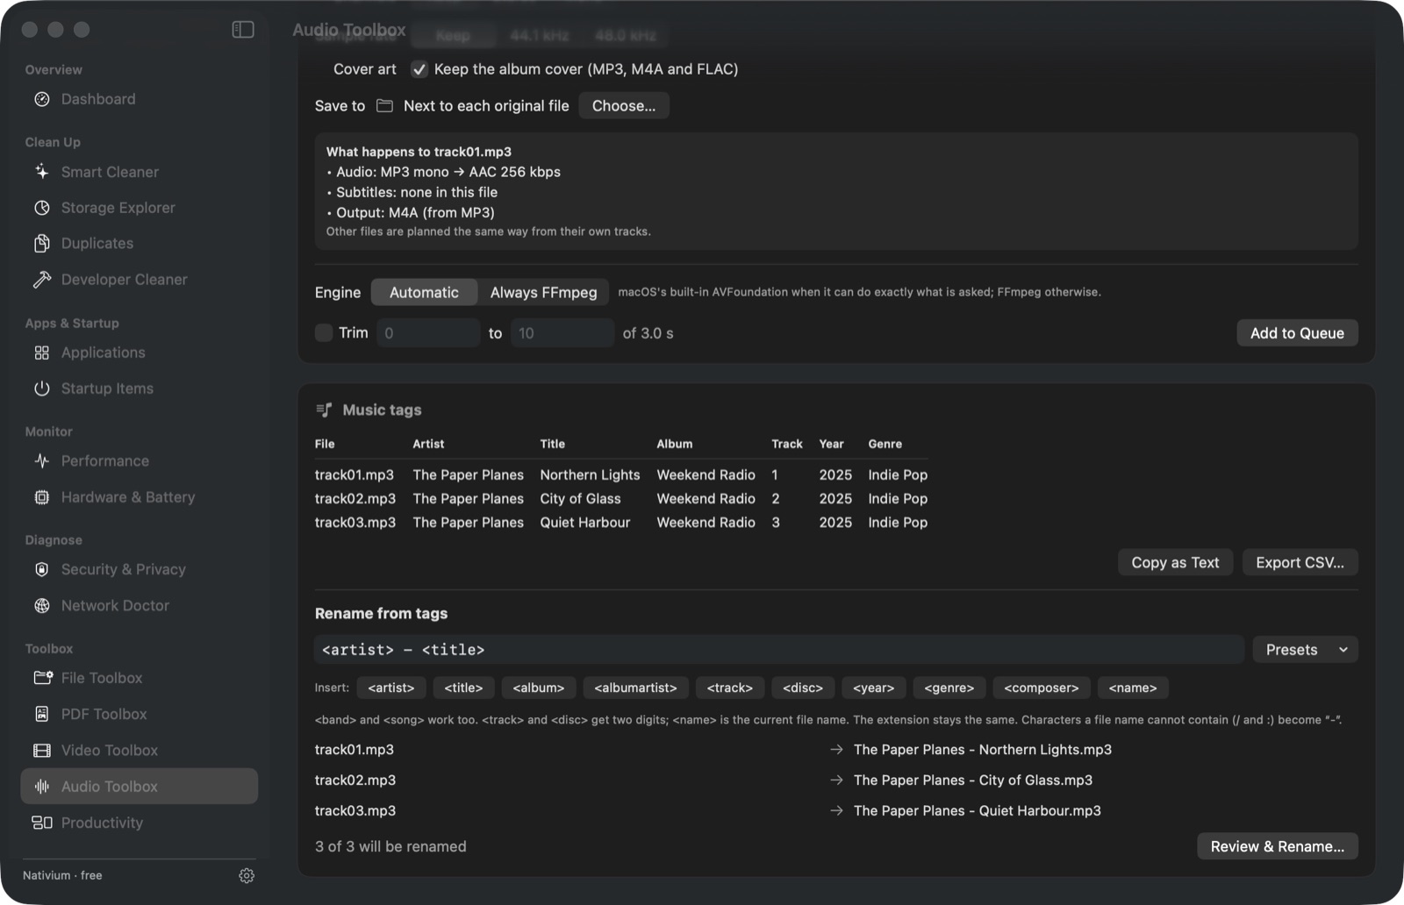
Task: Click the Performance waveform icon
Action: click(x=42, y=461)
